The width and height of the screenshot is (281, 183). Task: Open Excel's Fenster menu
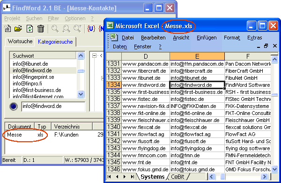pyautogui.click(x=143, y=46)
